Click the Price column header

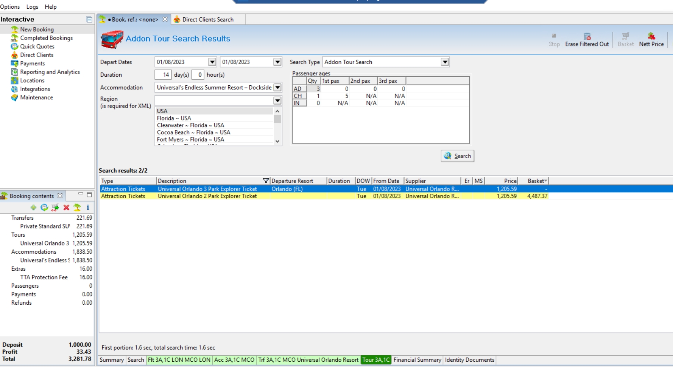point(501,181)
